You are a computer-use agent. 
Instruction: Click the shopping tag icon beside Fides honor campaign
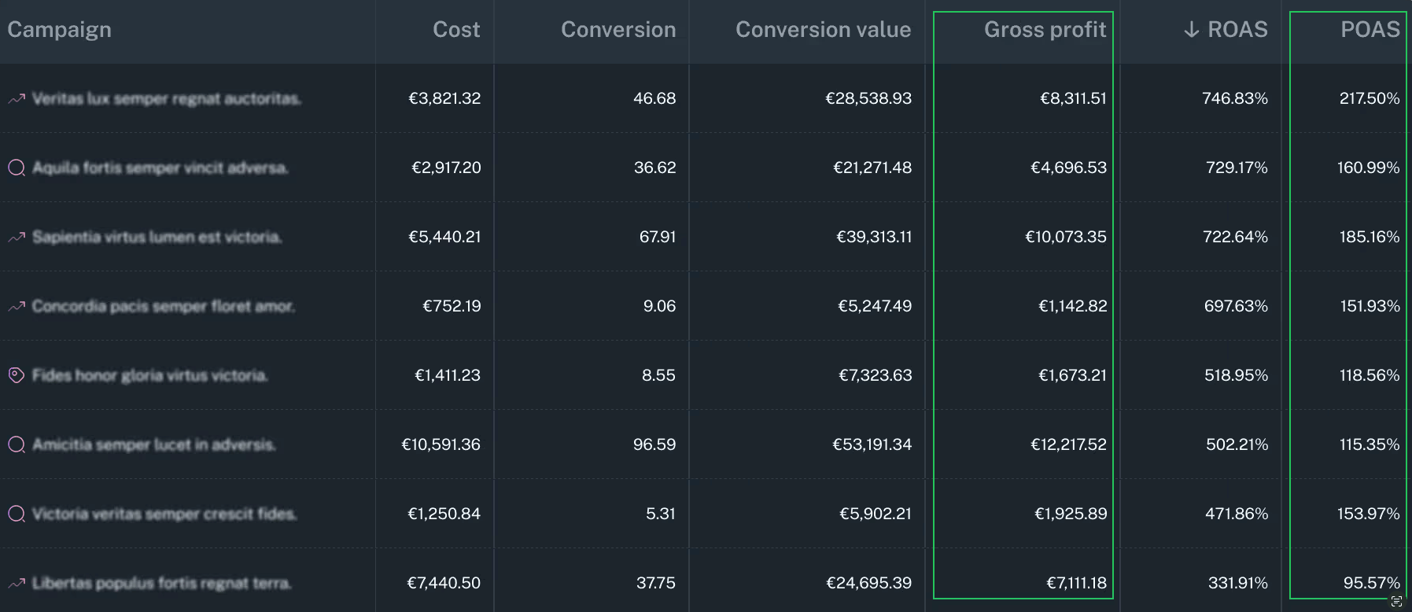tap(17, 375)
